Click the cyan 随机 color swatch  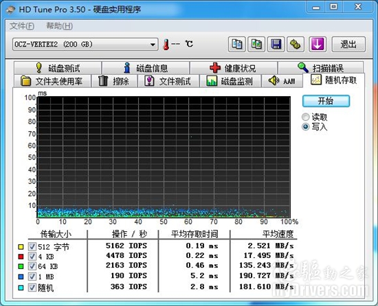pyautogui.click(x=21, y=287)
